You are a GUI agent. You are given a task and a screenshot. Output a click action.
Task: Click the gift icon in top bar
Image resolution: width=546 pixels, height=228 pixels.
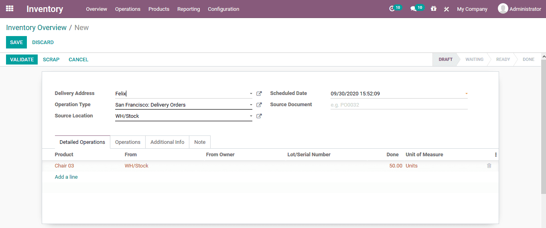point(433,9)
